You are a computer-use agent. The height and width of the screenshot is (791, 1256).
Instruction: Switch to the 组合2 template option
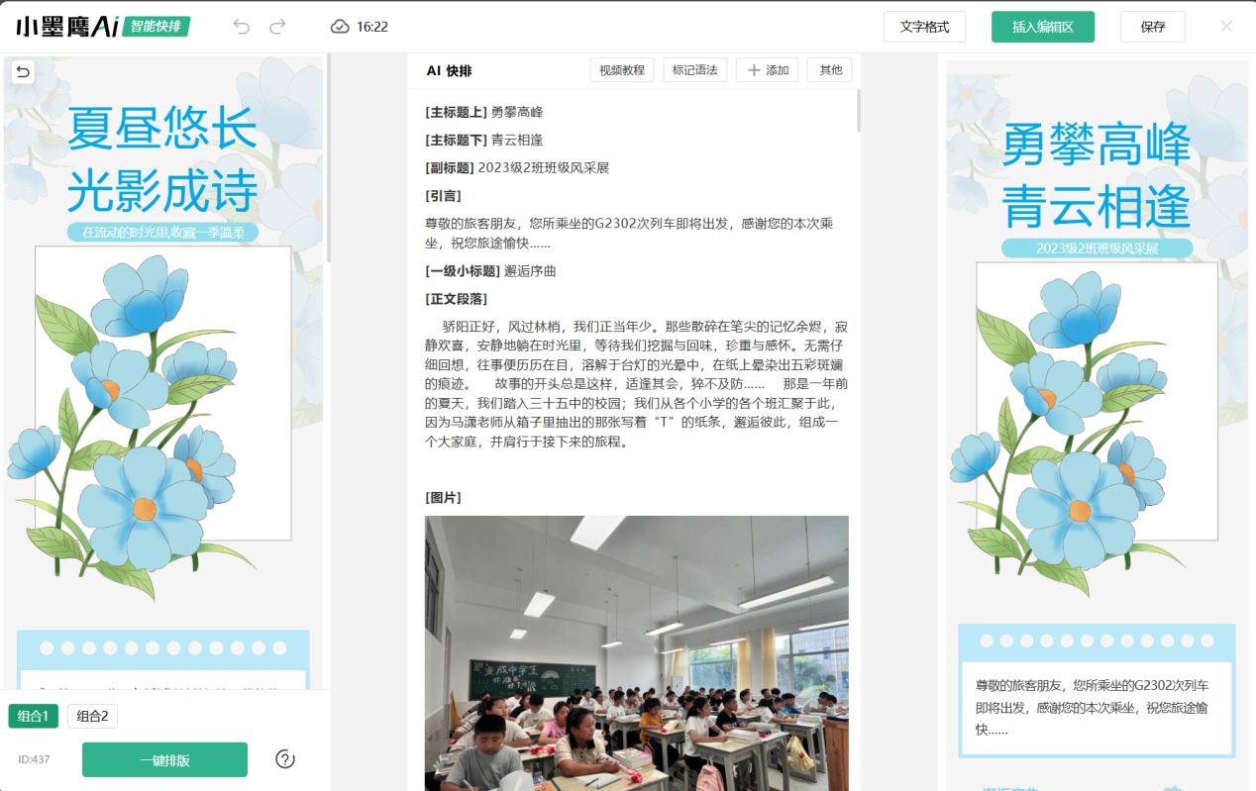[93, 716]
